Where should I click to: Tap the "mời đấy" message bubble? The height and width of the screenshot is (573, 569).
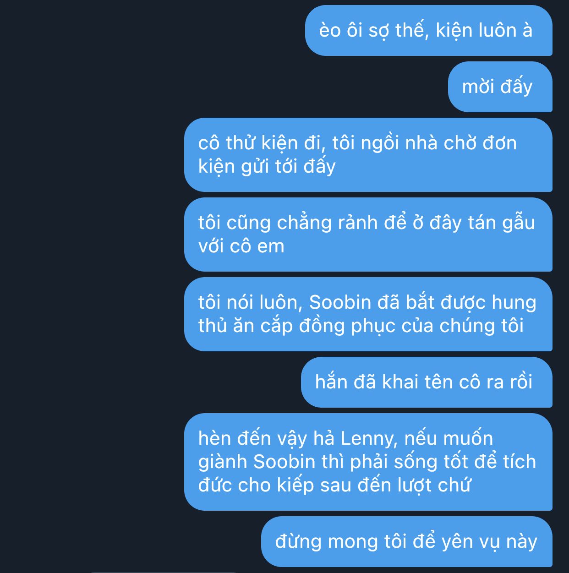(x=500, y=87)
